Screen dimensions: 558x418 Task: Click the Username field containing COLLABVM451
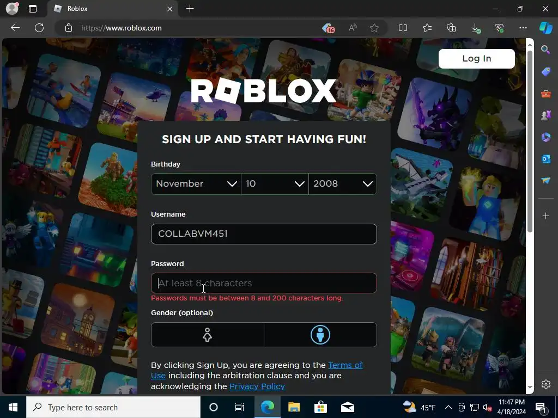point(264,234)
